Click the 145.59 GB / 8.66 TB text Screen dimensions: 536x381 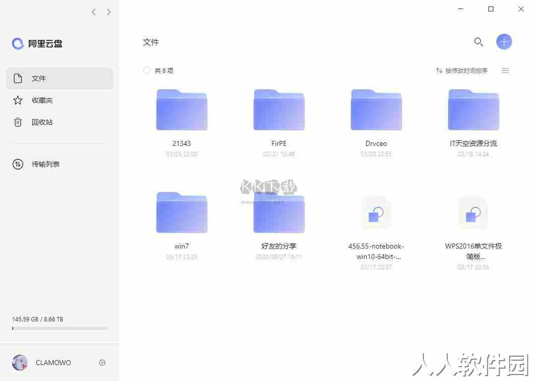(38, 319)
